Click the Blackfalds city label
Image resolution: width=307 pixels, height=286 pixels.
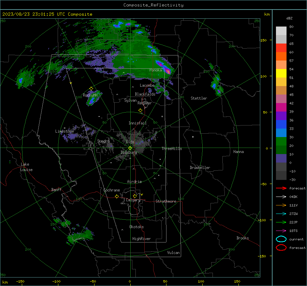point(145,94)
